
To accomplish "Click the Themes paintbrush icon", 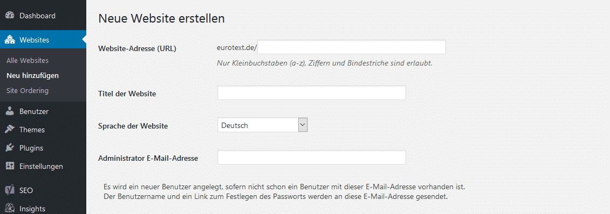I will coord(10,130).
